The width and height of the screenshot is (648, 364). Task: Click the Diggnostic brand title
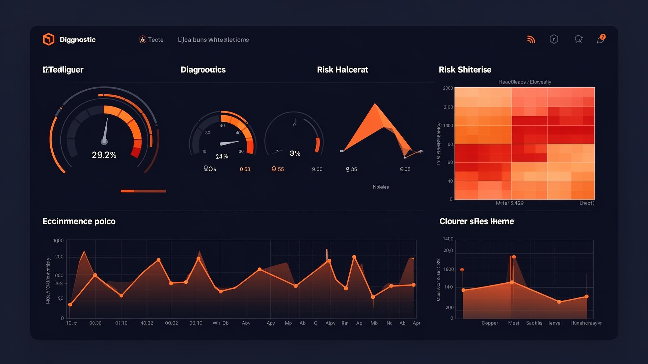point(78,40)
